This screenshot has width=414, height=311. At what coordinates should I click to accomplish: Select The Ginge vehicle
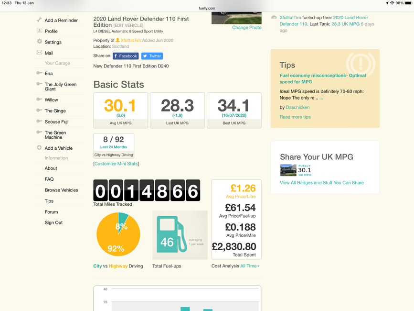point(55,111)
